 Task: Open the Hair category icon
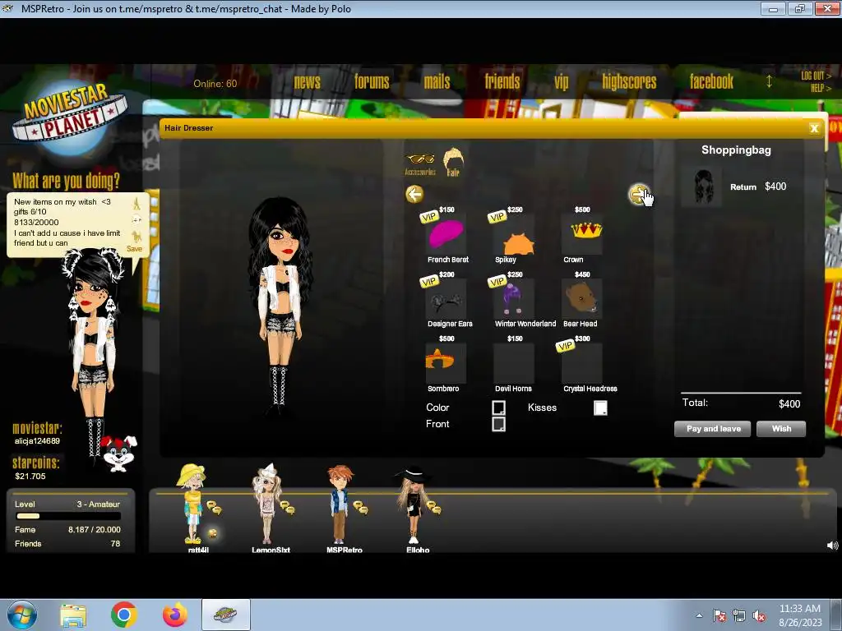click(x=453, y=162)
